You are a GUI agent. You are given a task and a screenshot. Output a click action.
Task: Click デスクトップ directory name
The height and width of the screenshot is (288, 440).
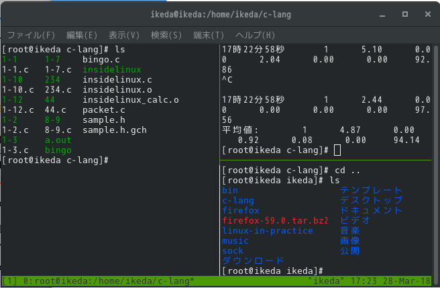(x=372, y=201)
